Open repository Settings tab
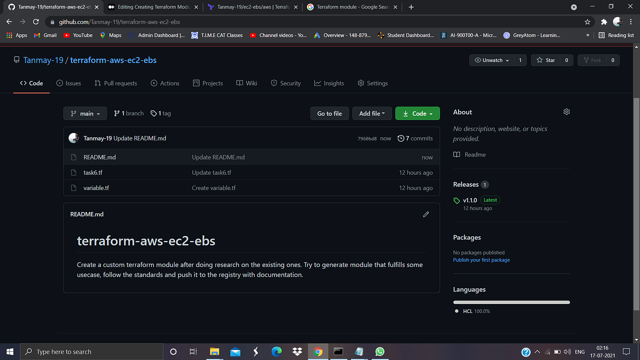Viewport: 640px width, 360px height. tap(372, 83)
